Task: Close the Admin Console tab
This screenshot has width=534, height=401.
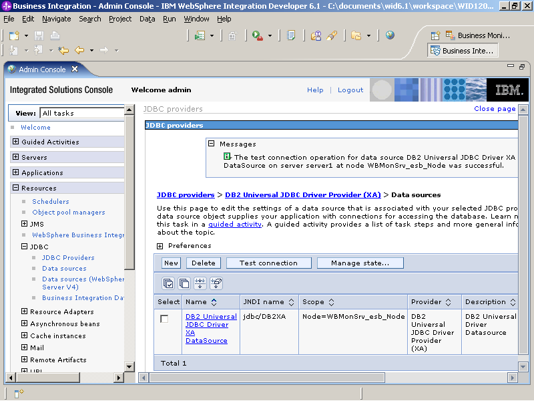Action: [75, 70]
